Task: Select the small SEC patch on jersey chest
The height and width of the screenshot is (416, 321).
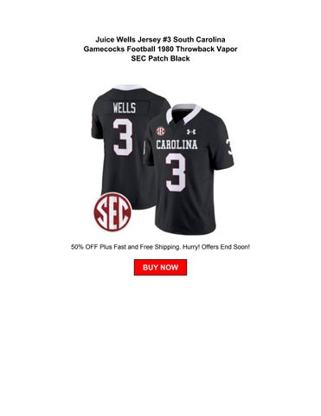Action: [160, 132]
